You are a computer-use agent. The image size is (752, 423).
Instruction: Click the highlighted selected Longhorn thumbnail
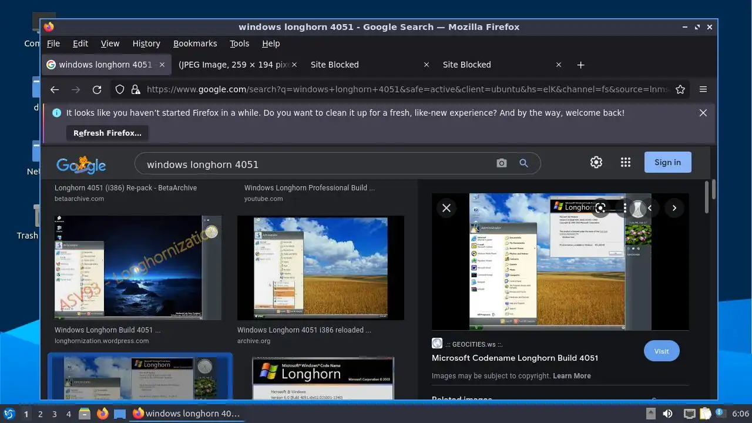tap(140, 377)
